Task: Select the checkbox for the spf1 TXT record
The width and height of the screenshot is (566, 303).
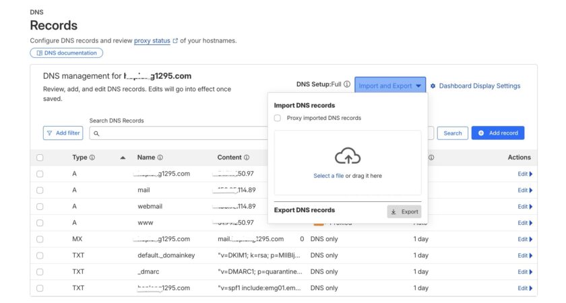Action: pos(40,288)
